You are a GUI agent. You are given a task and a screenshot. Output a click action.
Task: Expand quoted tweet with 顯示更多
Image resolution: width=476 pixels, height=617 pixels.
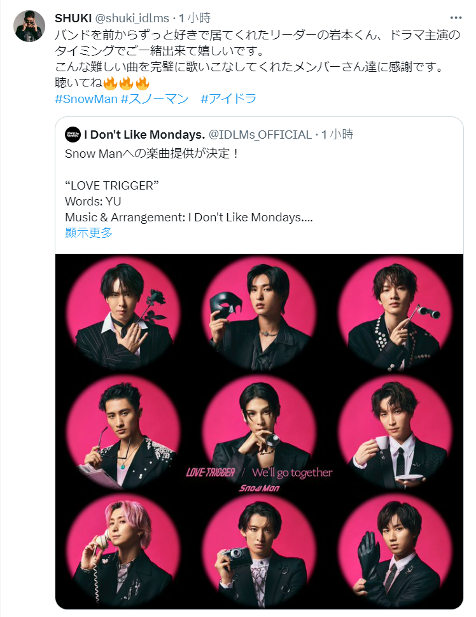[x=88, y=233]
